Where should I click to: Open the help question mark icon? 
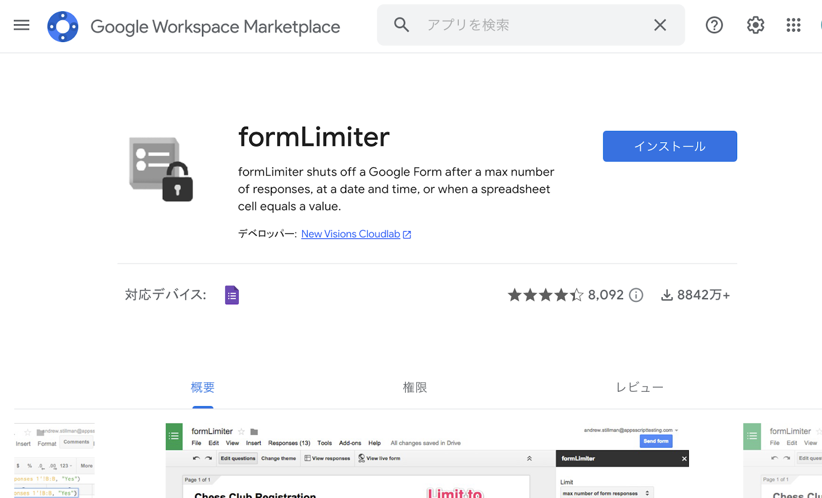coord(714,25)
